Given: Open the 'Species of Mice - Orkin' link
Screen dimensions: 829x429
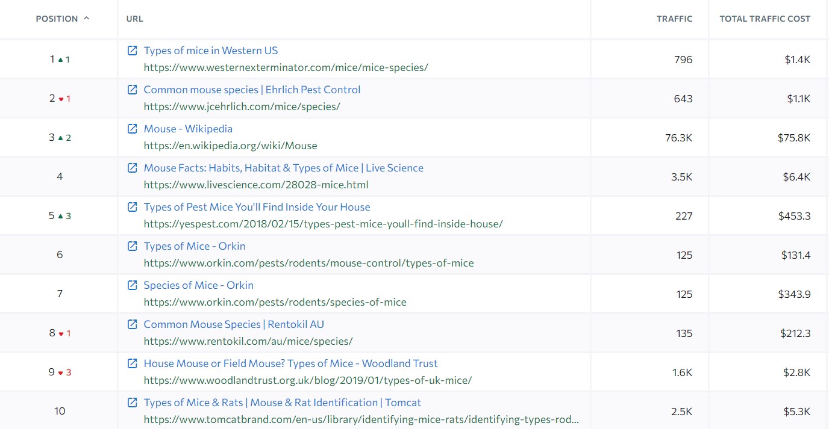Looking at the screenshot, I should click(199, 285).
